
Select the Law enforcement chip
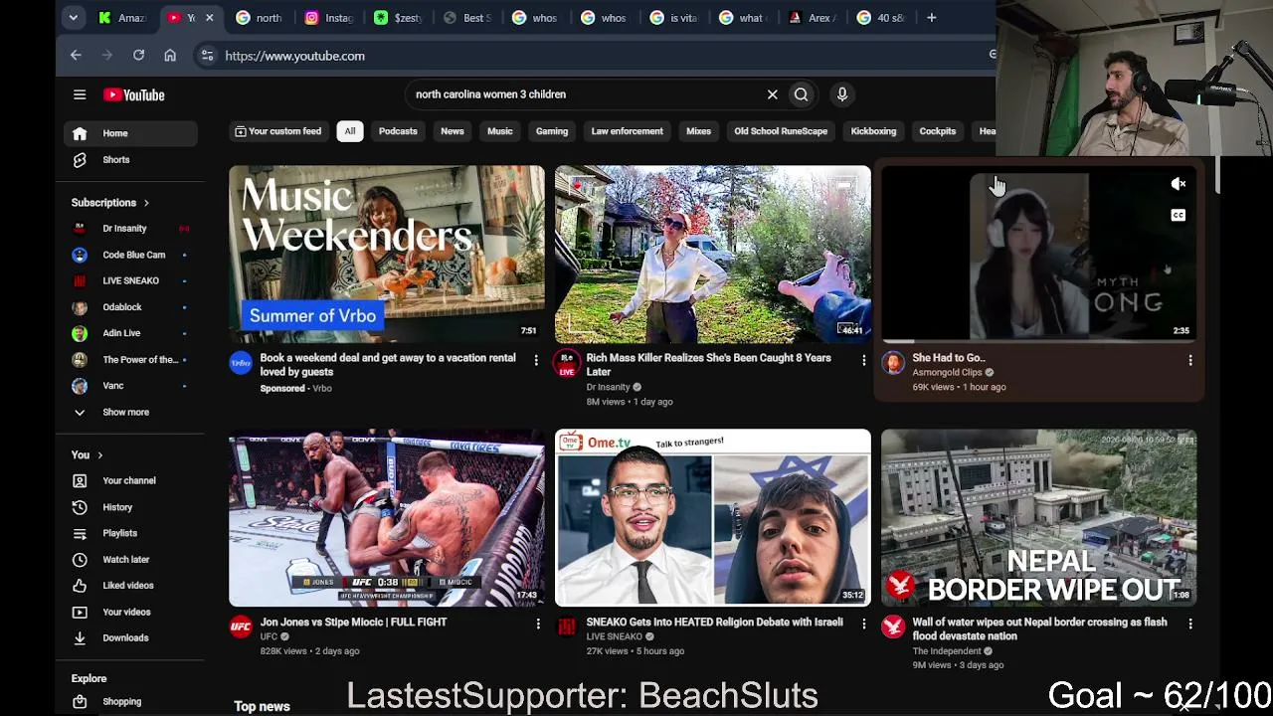(x=628, y=131)
